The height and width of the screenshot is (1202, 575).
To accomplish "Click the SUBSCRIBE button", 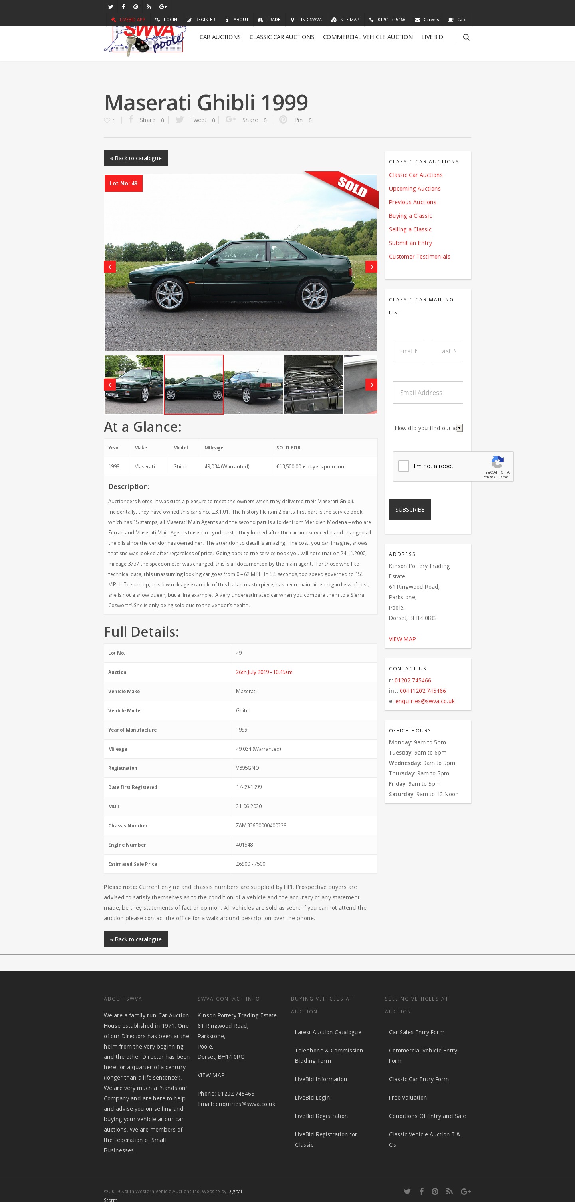I will coord(410,510).
